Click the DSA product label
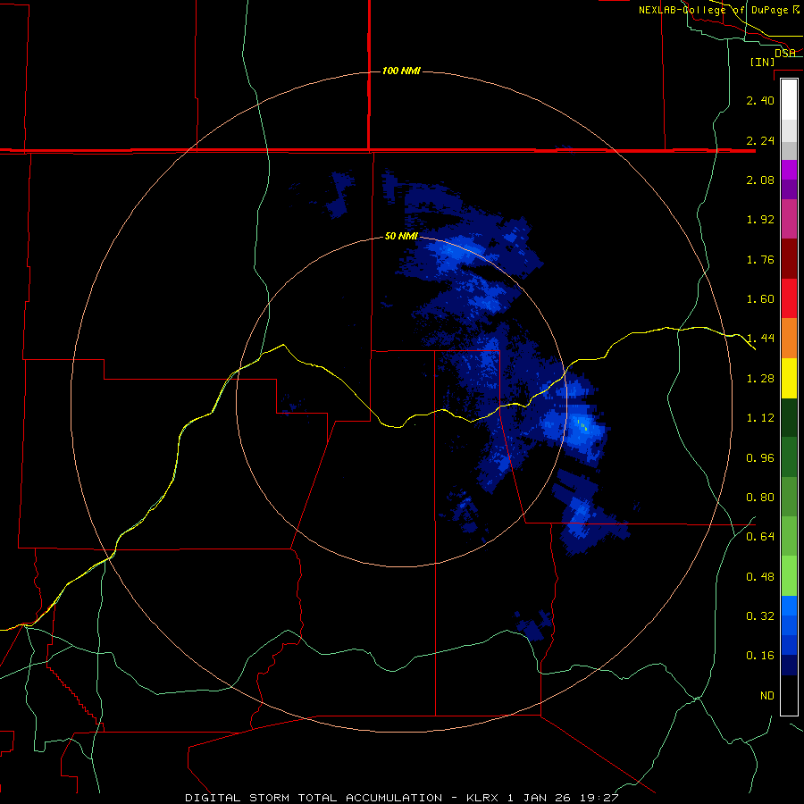Viewport: 804px width, 804px height. 785,54
